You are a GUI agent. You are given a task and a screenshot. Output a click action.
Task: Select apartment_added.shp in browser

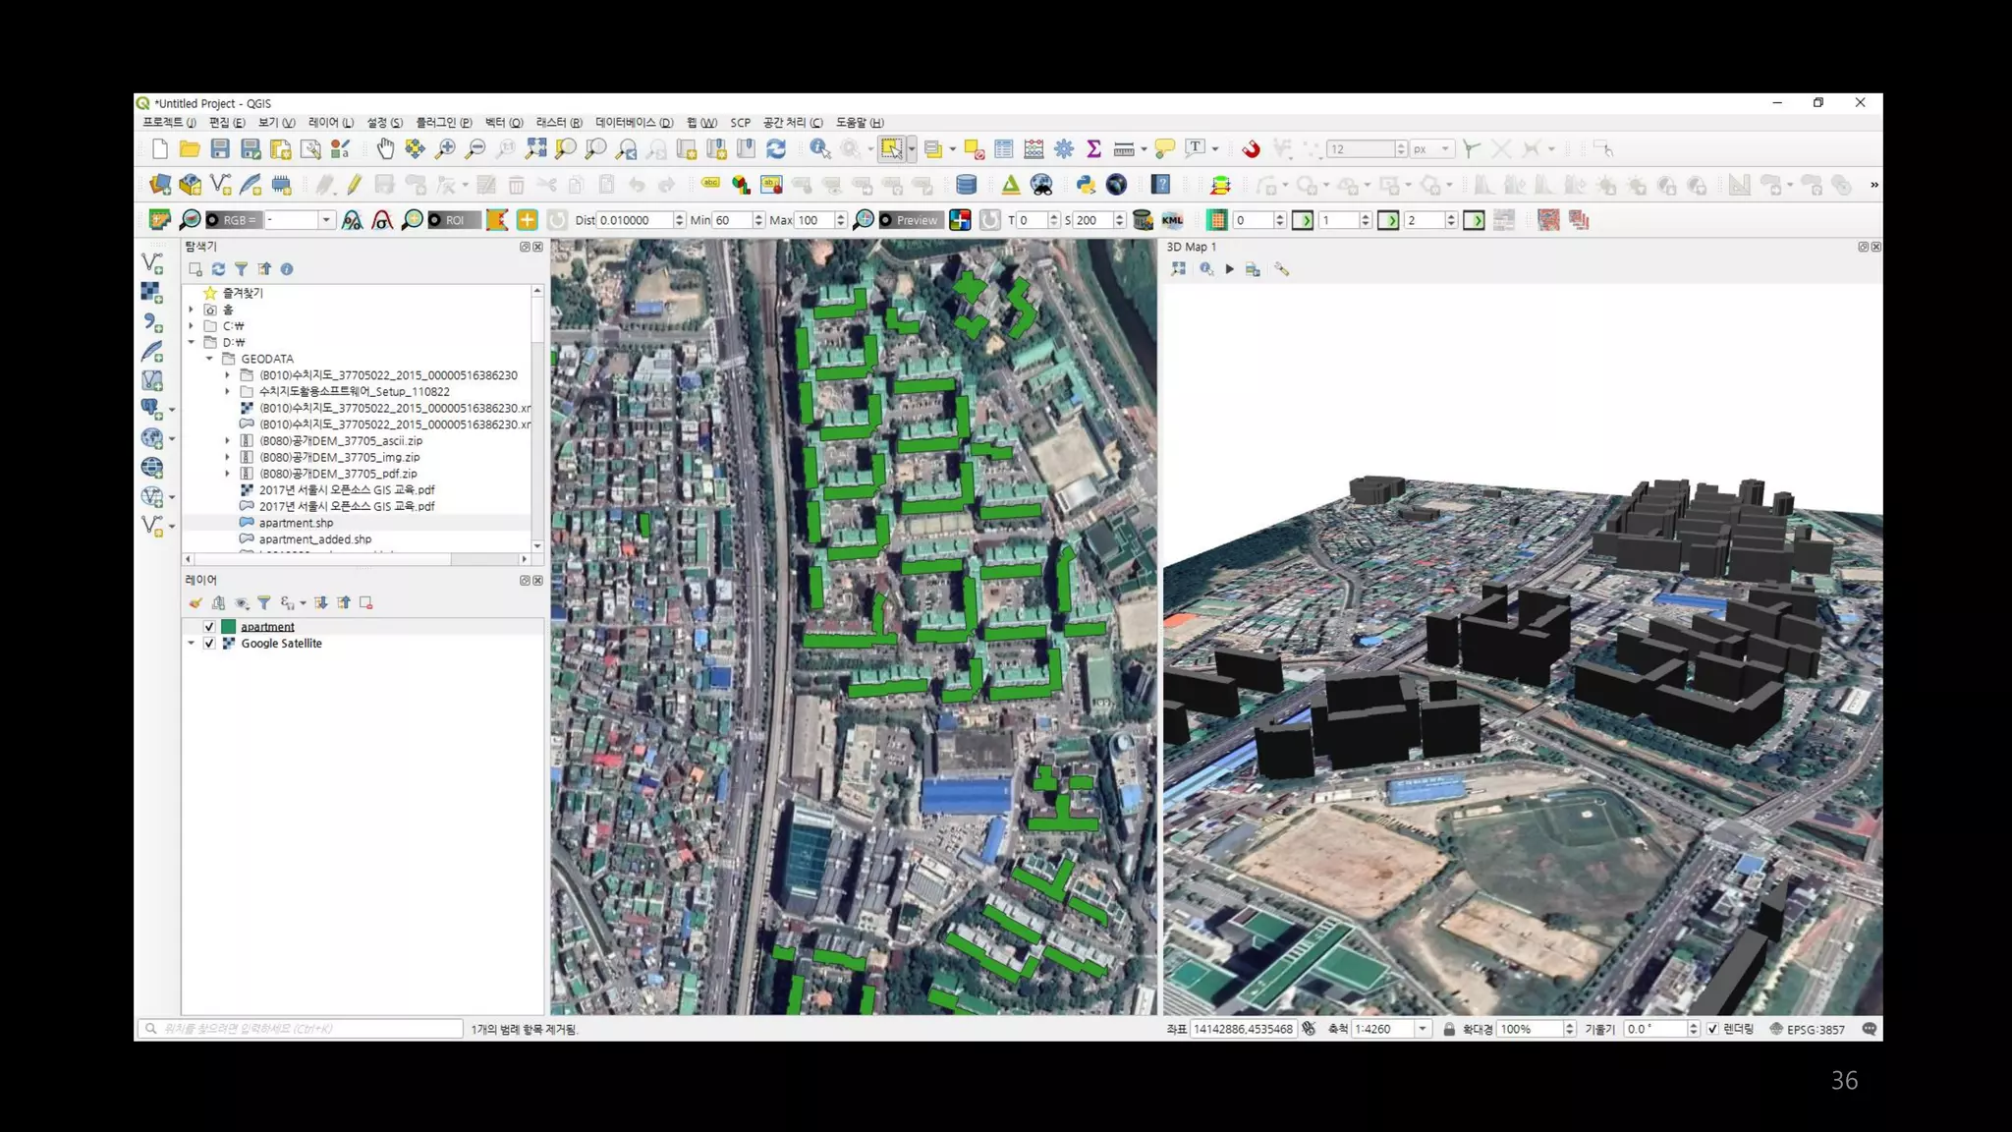tap(314, 539)
